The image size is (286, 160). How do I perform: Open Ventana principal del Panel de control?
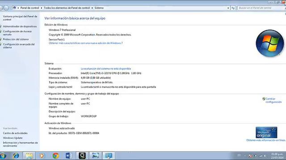20,18
